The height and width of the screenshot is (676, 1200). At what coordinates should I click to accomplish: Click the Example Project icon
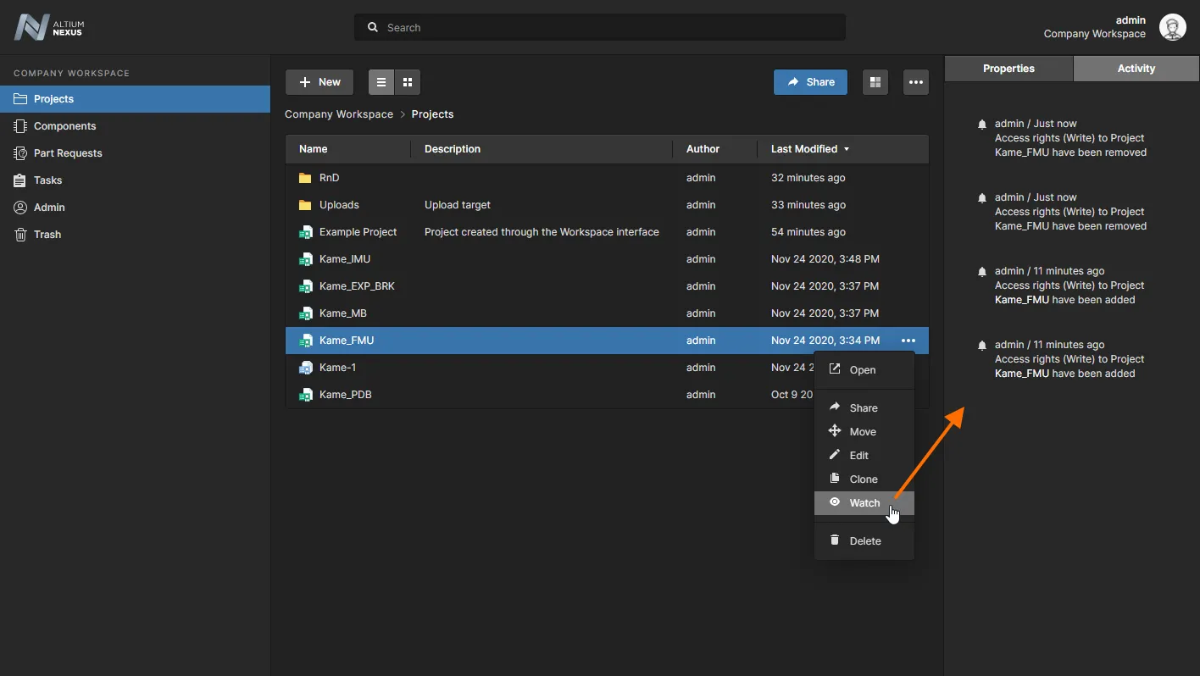305,232
